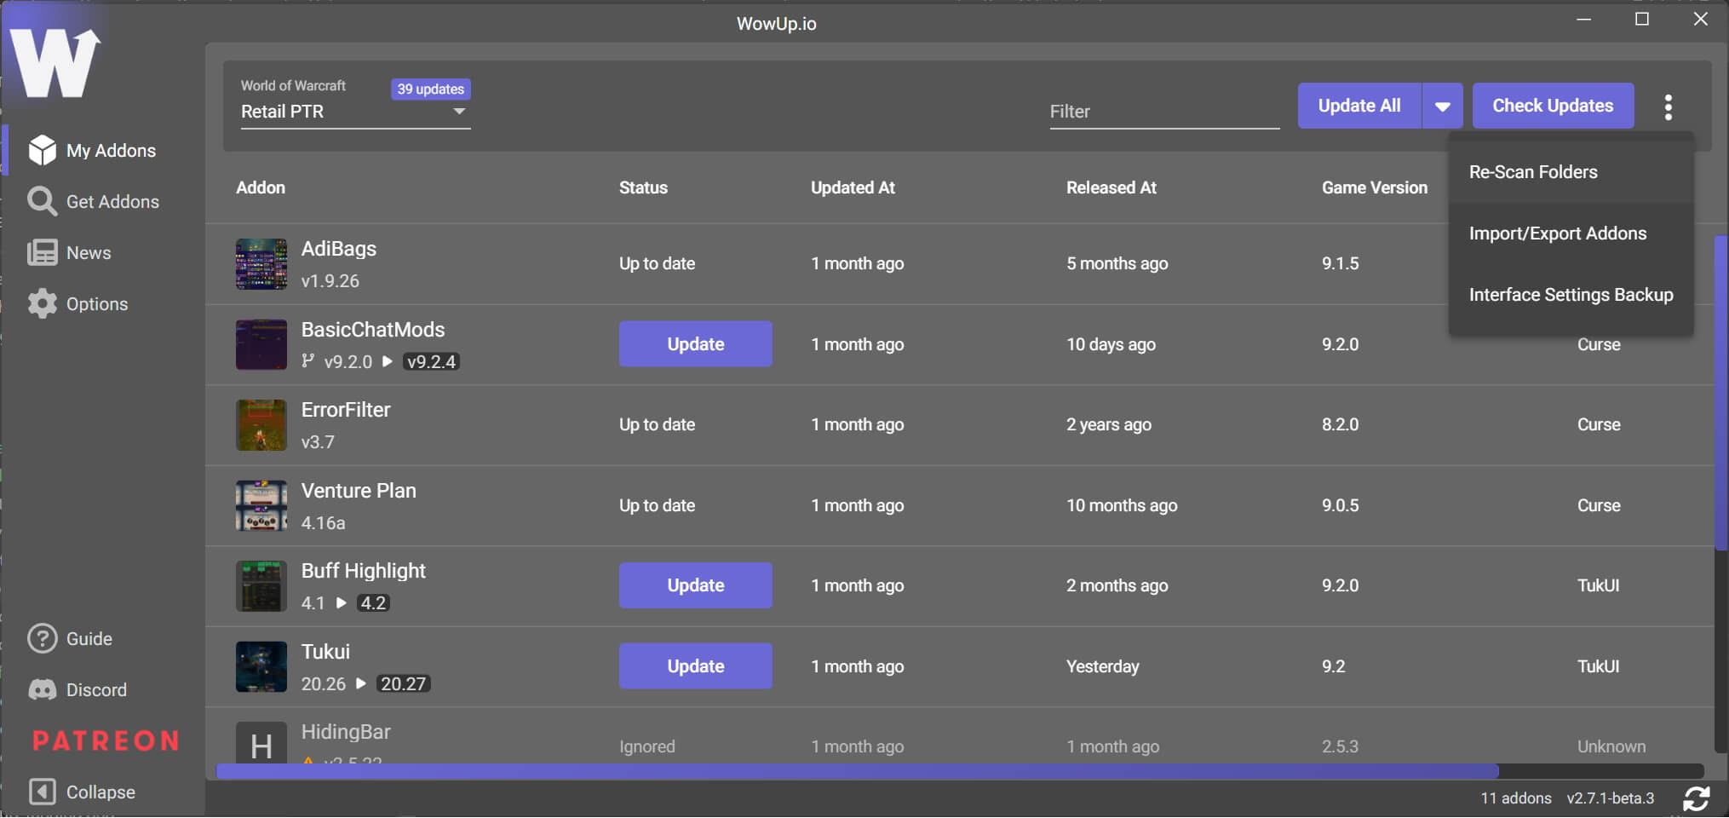Click the Options gear icon

42,303
